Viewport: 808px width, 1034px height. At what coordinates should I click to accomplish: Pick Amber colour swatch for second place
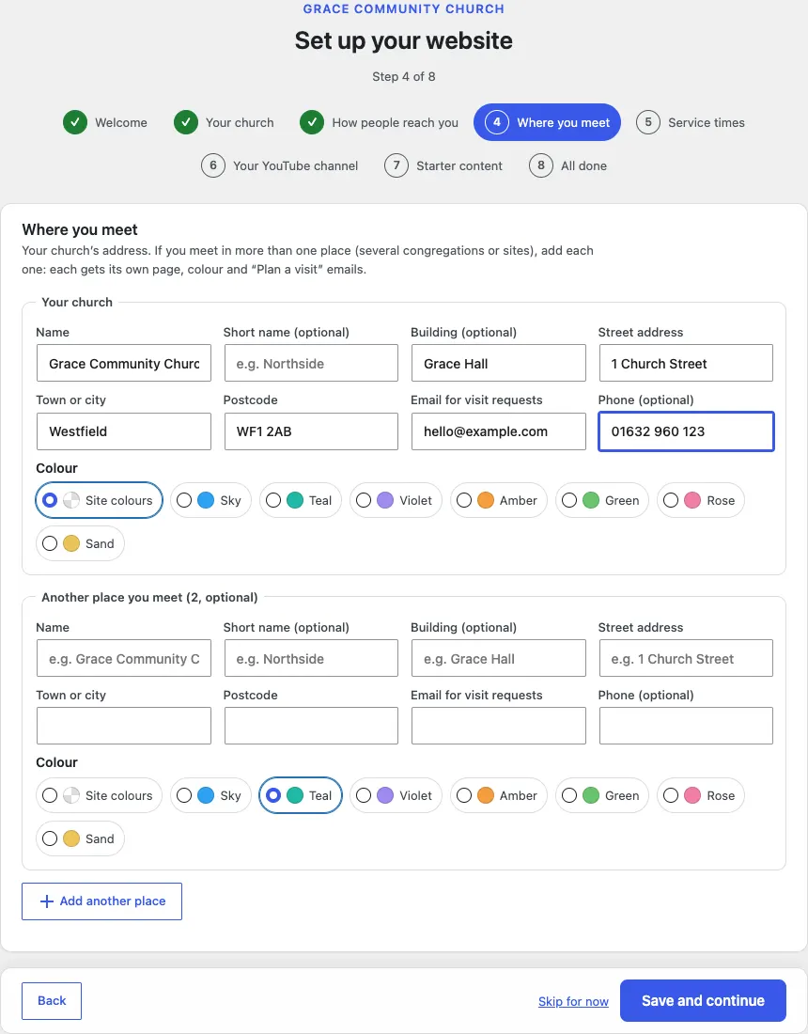coord(485,795)
